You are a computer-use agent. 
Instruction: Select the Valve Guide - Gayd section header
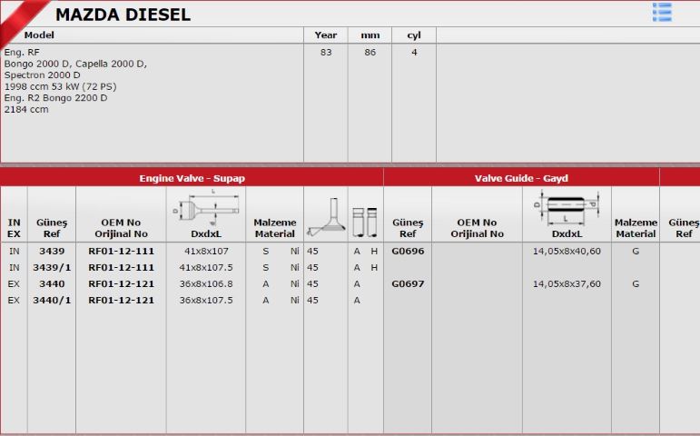click(521, 178)
